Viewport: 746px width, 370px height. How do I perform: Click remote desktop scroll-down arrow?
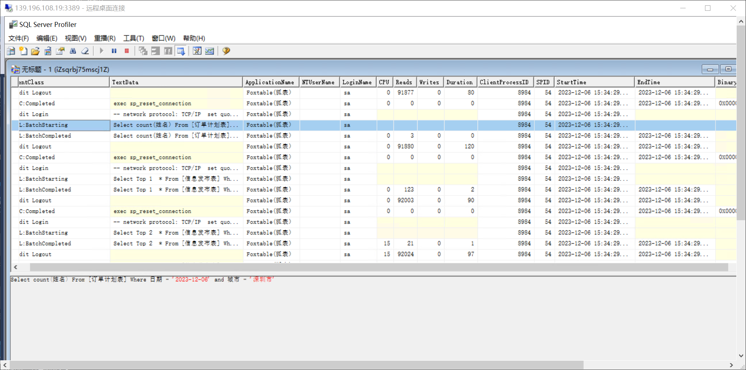[741, 356]
